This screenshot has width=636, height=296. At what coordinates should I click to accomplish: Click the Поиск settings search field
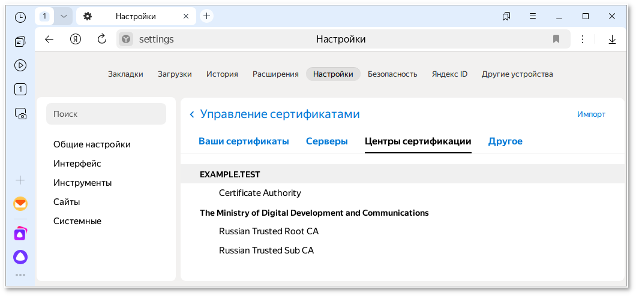point(106,114)
